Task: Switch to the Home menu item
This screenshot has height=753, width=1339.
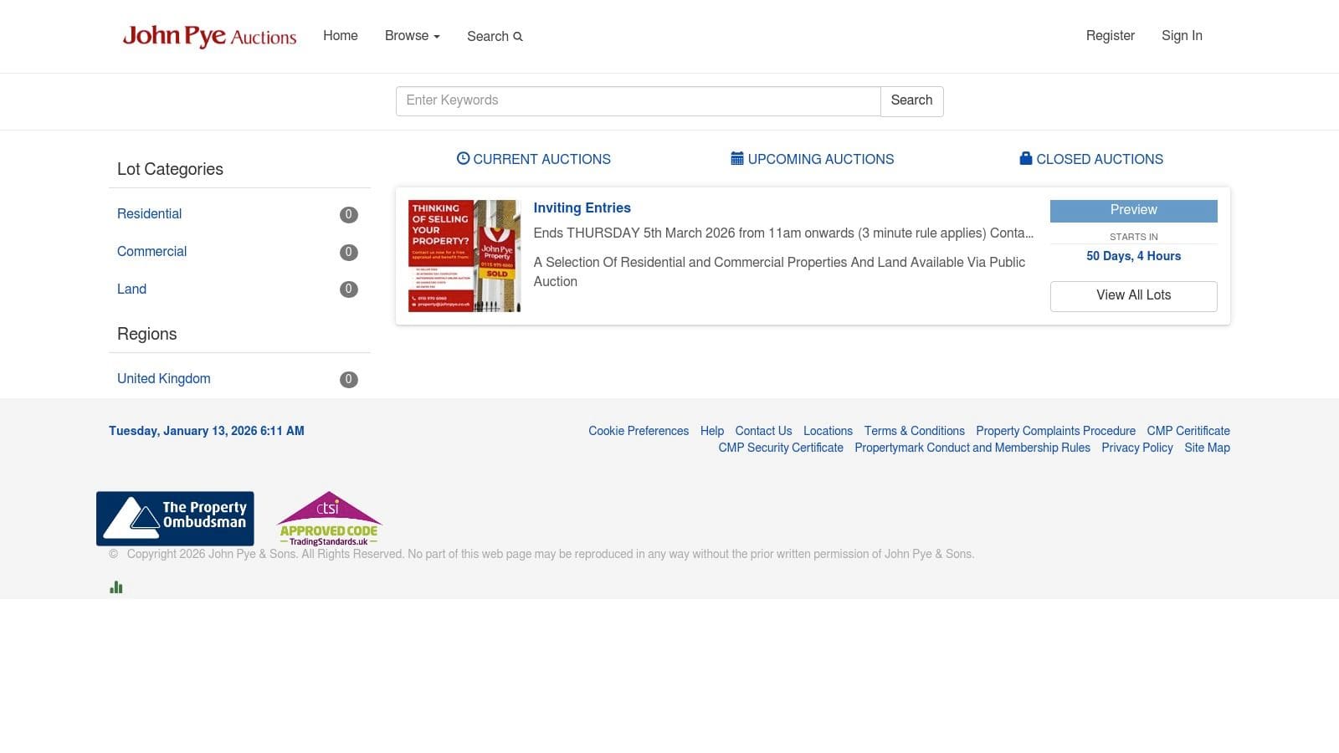Action: point(340,36)
